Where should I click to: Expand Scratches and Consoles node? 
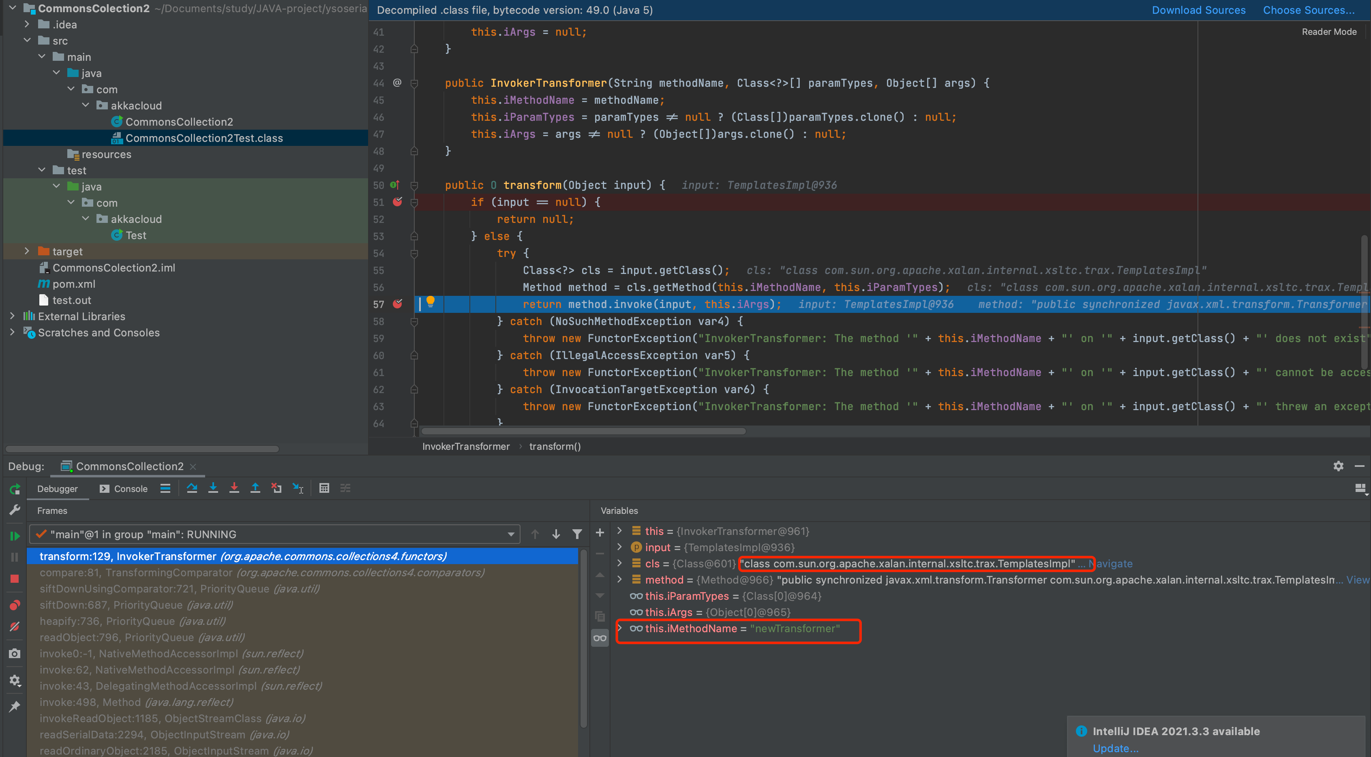point(13,332)
